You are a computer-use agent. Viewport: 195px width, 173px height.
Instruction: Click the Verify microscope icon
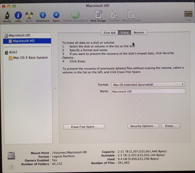tap(7, 15)
